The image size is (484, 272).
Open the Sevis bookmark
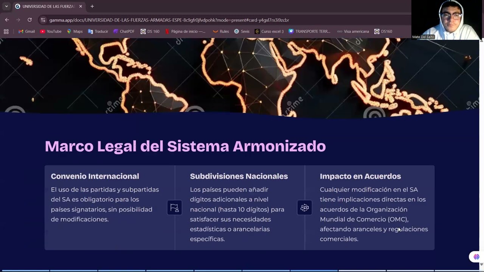pyautogui.click(x=242, y=31)
